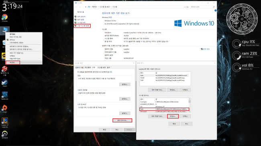Click the shield icon next to 설정 변경
Image resolution: width=261 pixels, height=146 pixels.
click(x=202, y=49)
